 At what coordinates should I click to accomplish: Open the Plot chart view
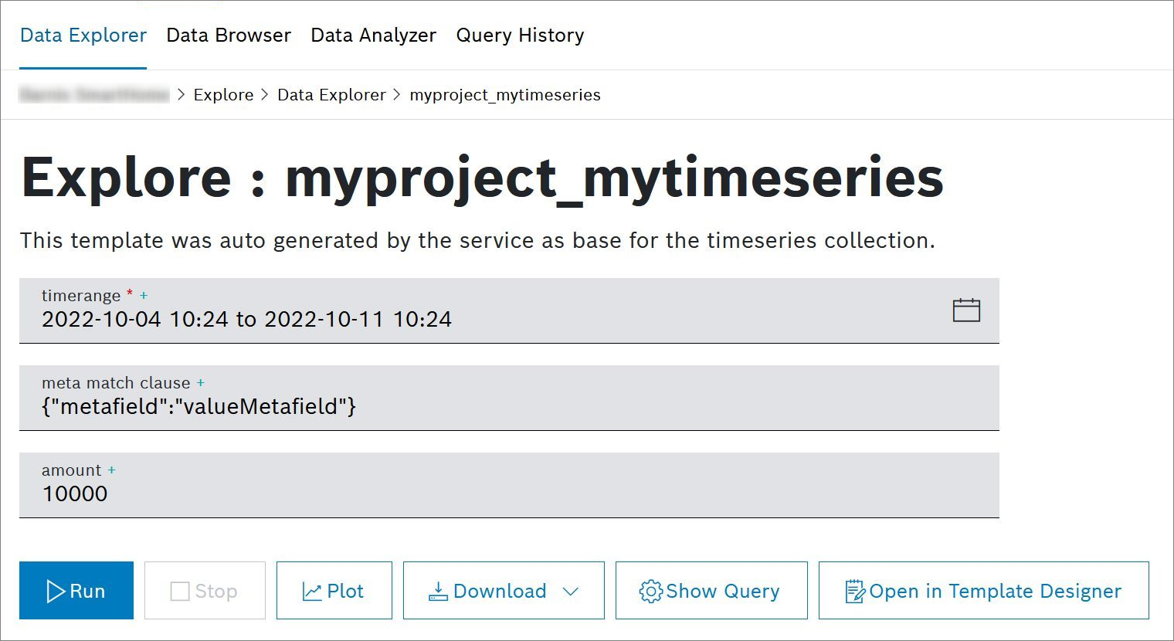click(334, 591)
